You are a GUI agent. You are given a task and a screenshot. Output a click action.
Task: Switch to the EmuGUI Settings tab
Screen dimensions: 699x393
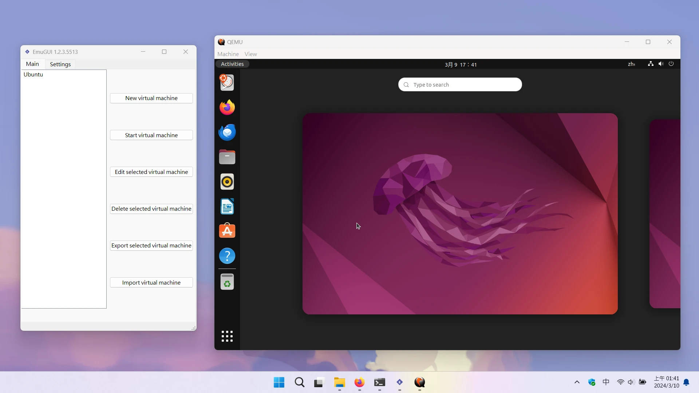[x=60, y=64]
